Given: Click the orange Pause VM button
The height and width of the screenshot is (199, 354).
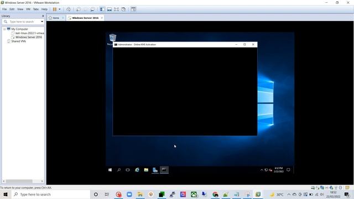Looking at the screenshot, I should pyautogui.click(x=55, y=9).
